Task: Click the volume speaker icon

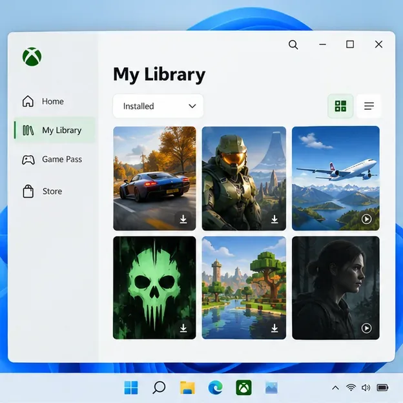Action: [x=366, y=387]
